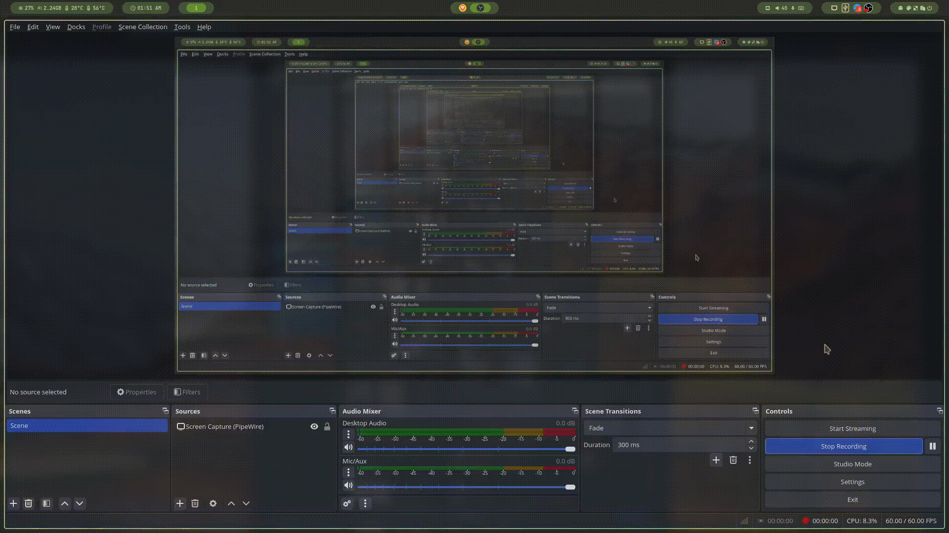Pause the recording
Screen dimensions: 949x533
(932, 446)
